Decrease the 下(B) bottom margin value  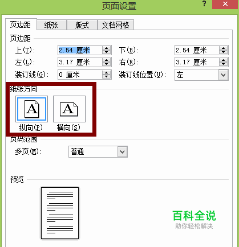pyautogui.click(x=224, y=52)
